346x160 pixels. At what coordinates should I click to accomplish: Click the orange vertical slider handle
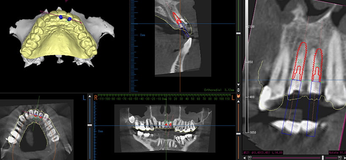tap(238, 133)
